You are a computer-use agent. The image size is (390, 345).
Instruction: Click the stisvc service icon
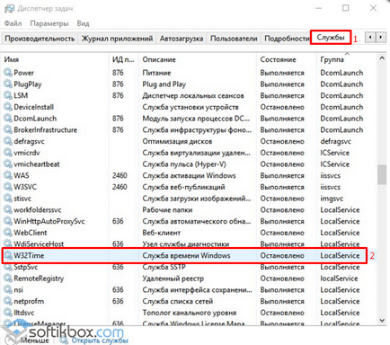(7, 198)
